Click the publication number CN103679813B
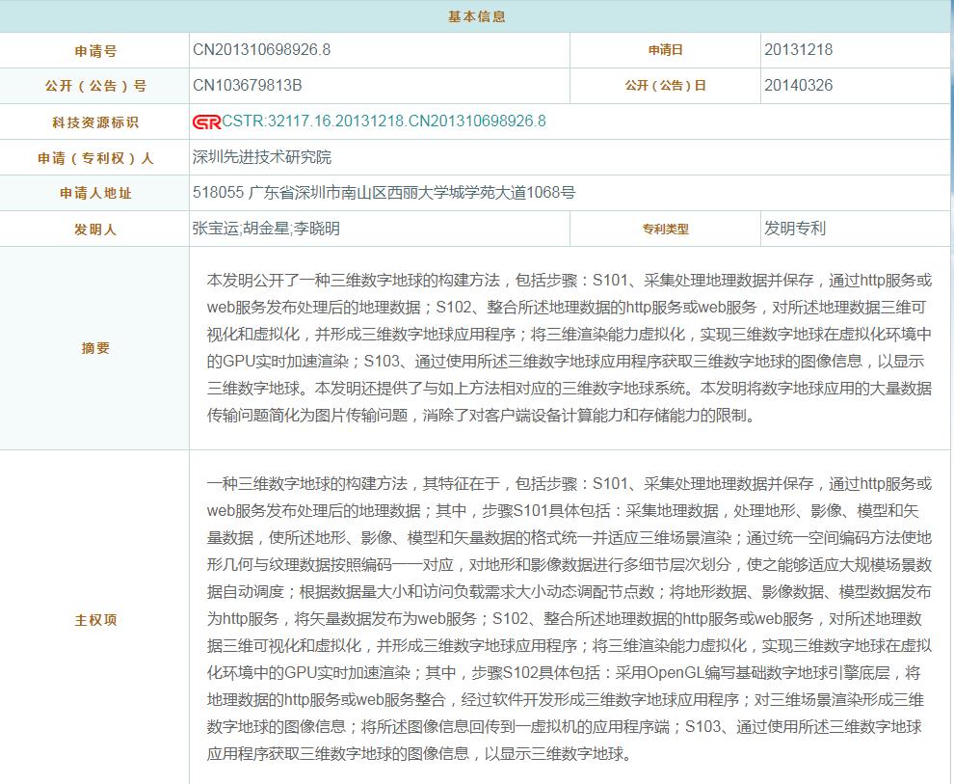 click(247, 85)
